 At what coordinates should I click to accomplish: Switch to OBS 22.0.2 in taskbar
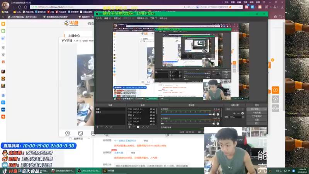coord(88,171)
